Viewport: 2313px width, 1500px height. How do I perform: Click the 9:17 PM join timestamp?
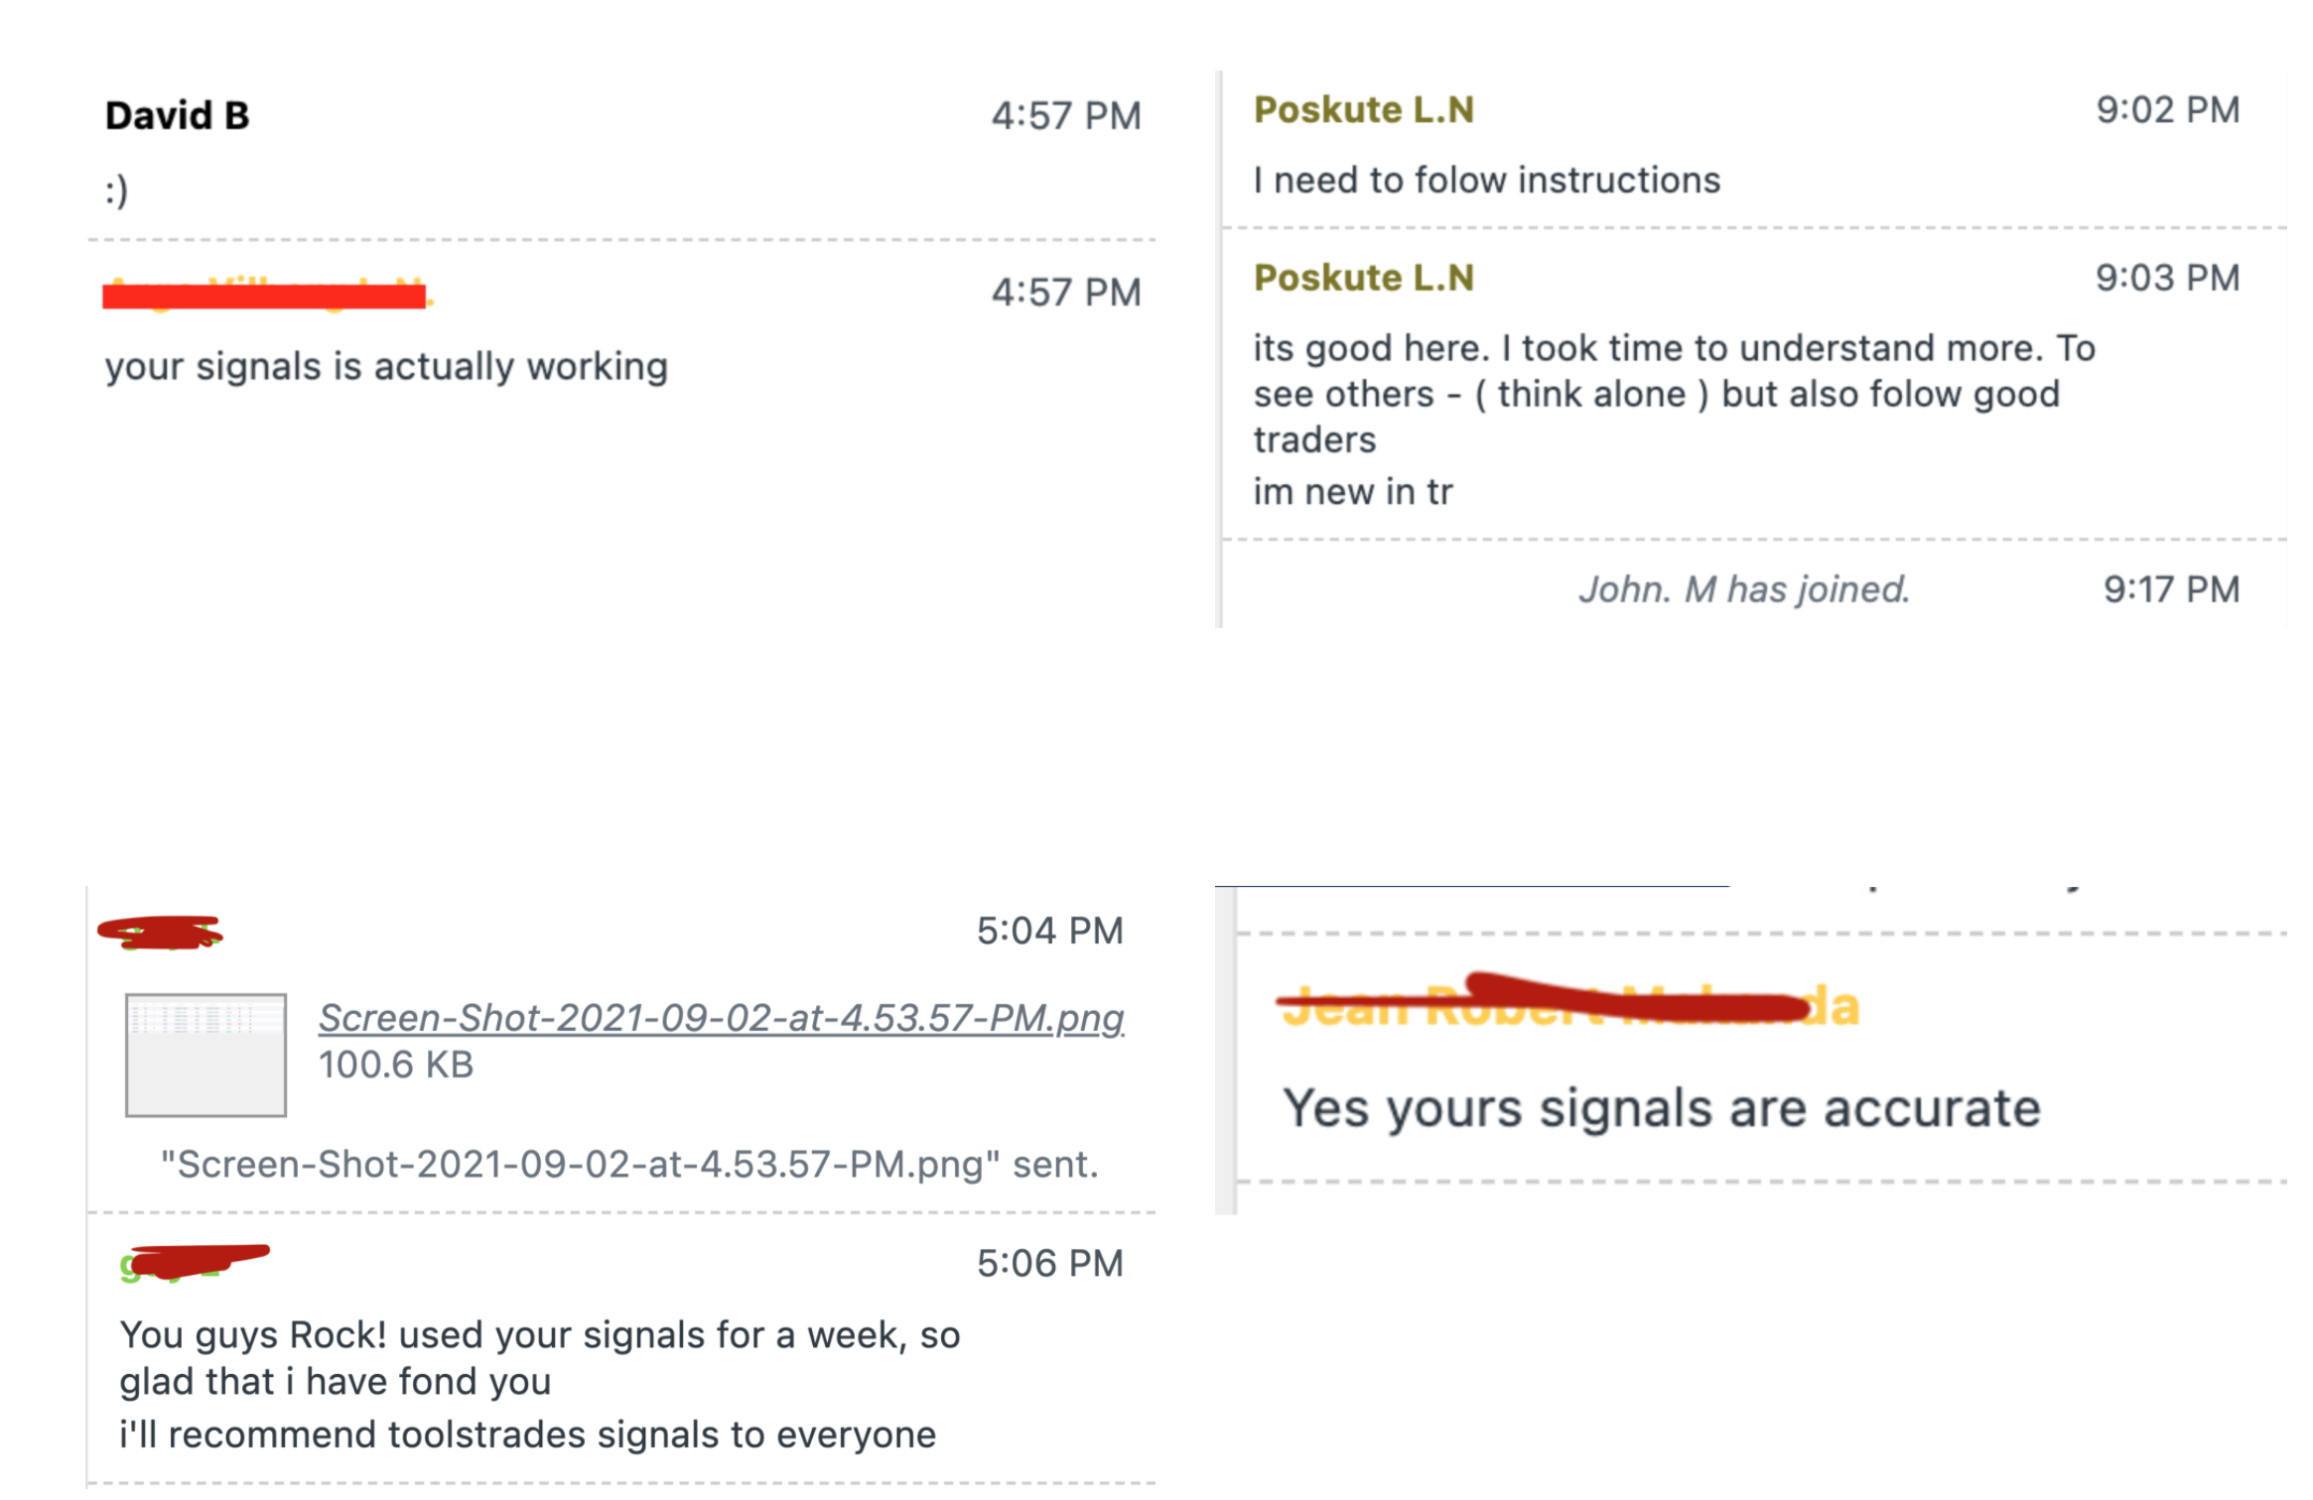click(2171, 589)
